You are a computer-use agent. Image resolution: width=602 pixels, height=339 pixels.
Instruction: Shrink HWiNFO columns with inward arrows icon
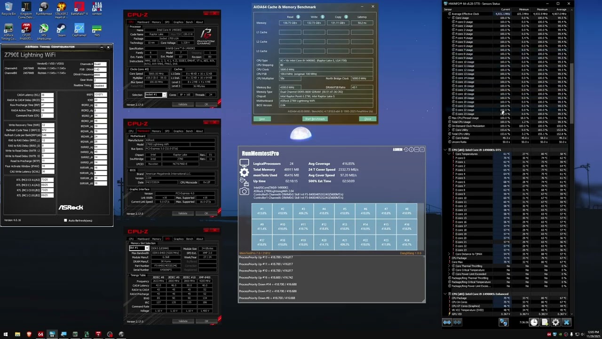point(457,322)
